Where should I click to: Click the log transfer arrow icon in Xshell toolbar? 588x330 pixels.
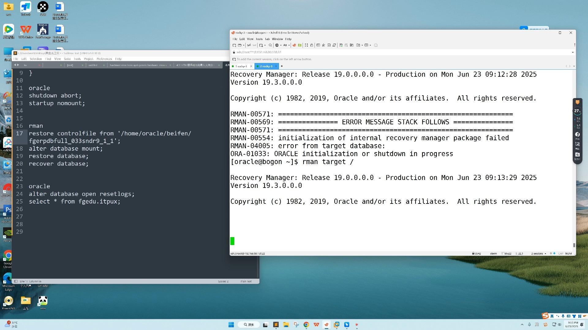pos(329,45)
